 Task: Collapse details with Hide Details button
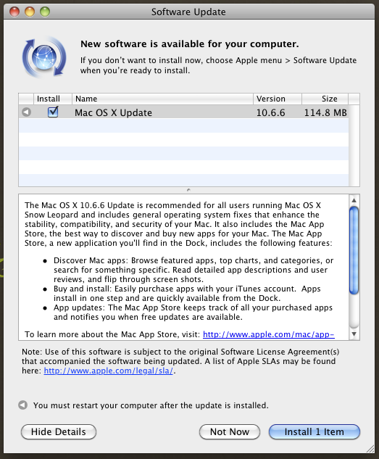point(59,431)
